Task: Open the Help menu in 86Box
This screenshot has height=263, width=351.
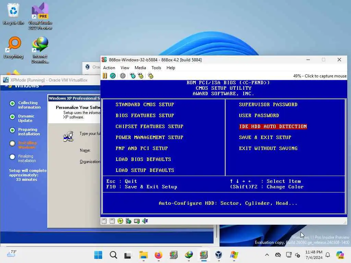Action: click(x=171, y=68)
